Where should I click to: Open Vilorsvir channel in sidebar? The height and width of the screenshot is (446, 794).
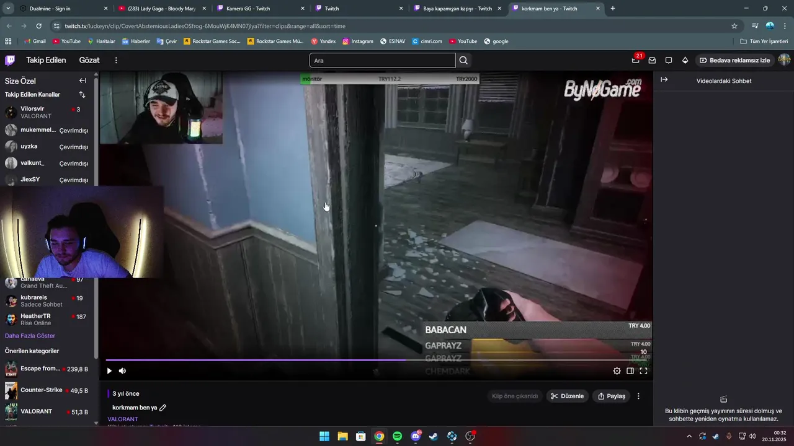tap(47, 112)
